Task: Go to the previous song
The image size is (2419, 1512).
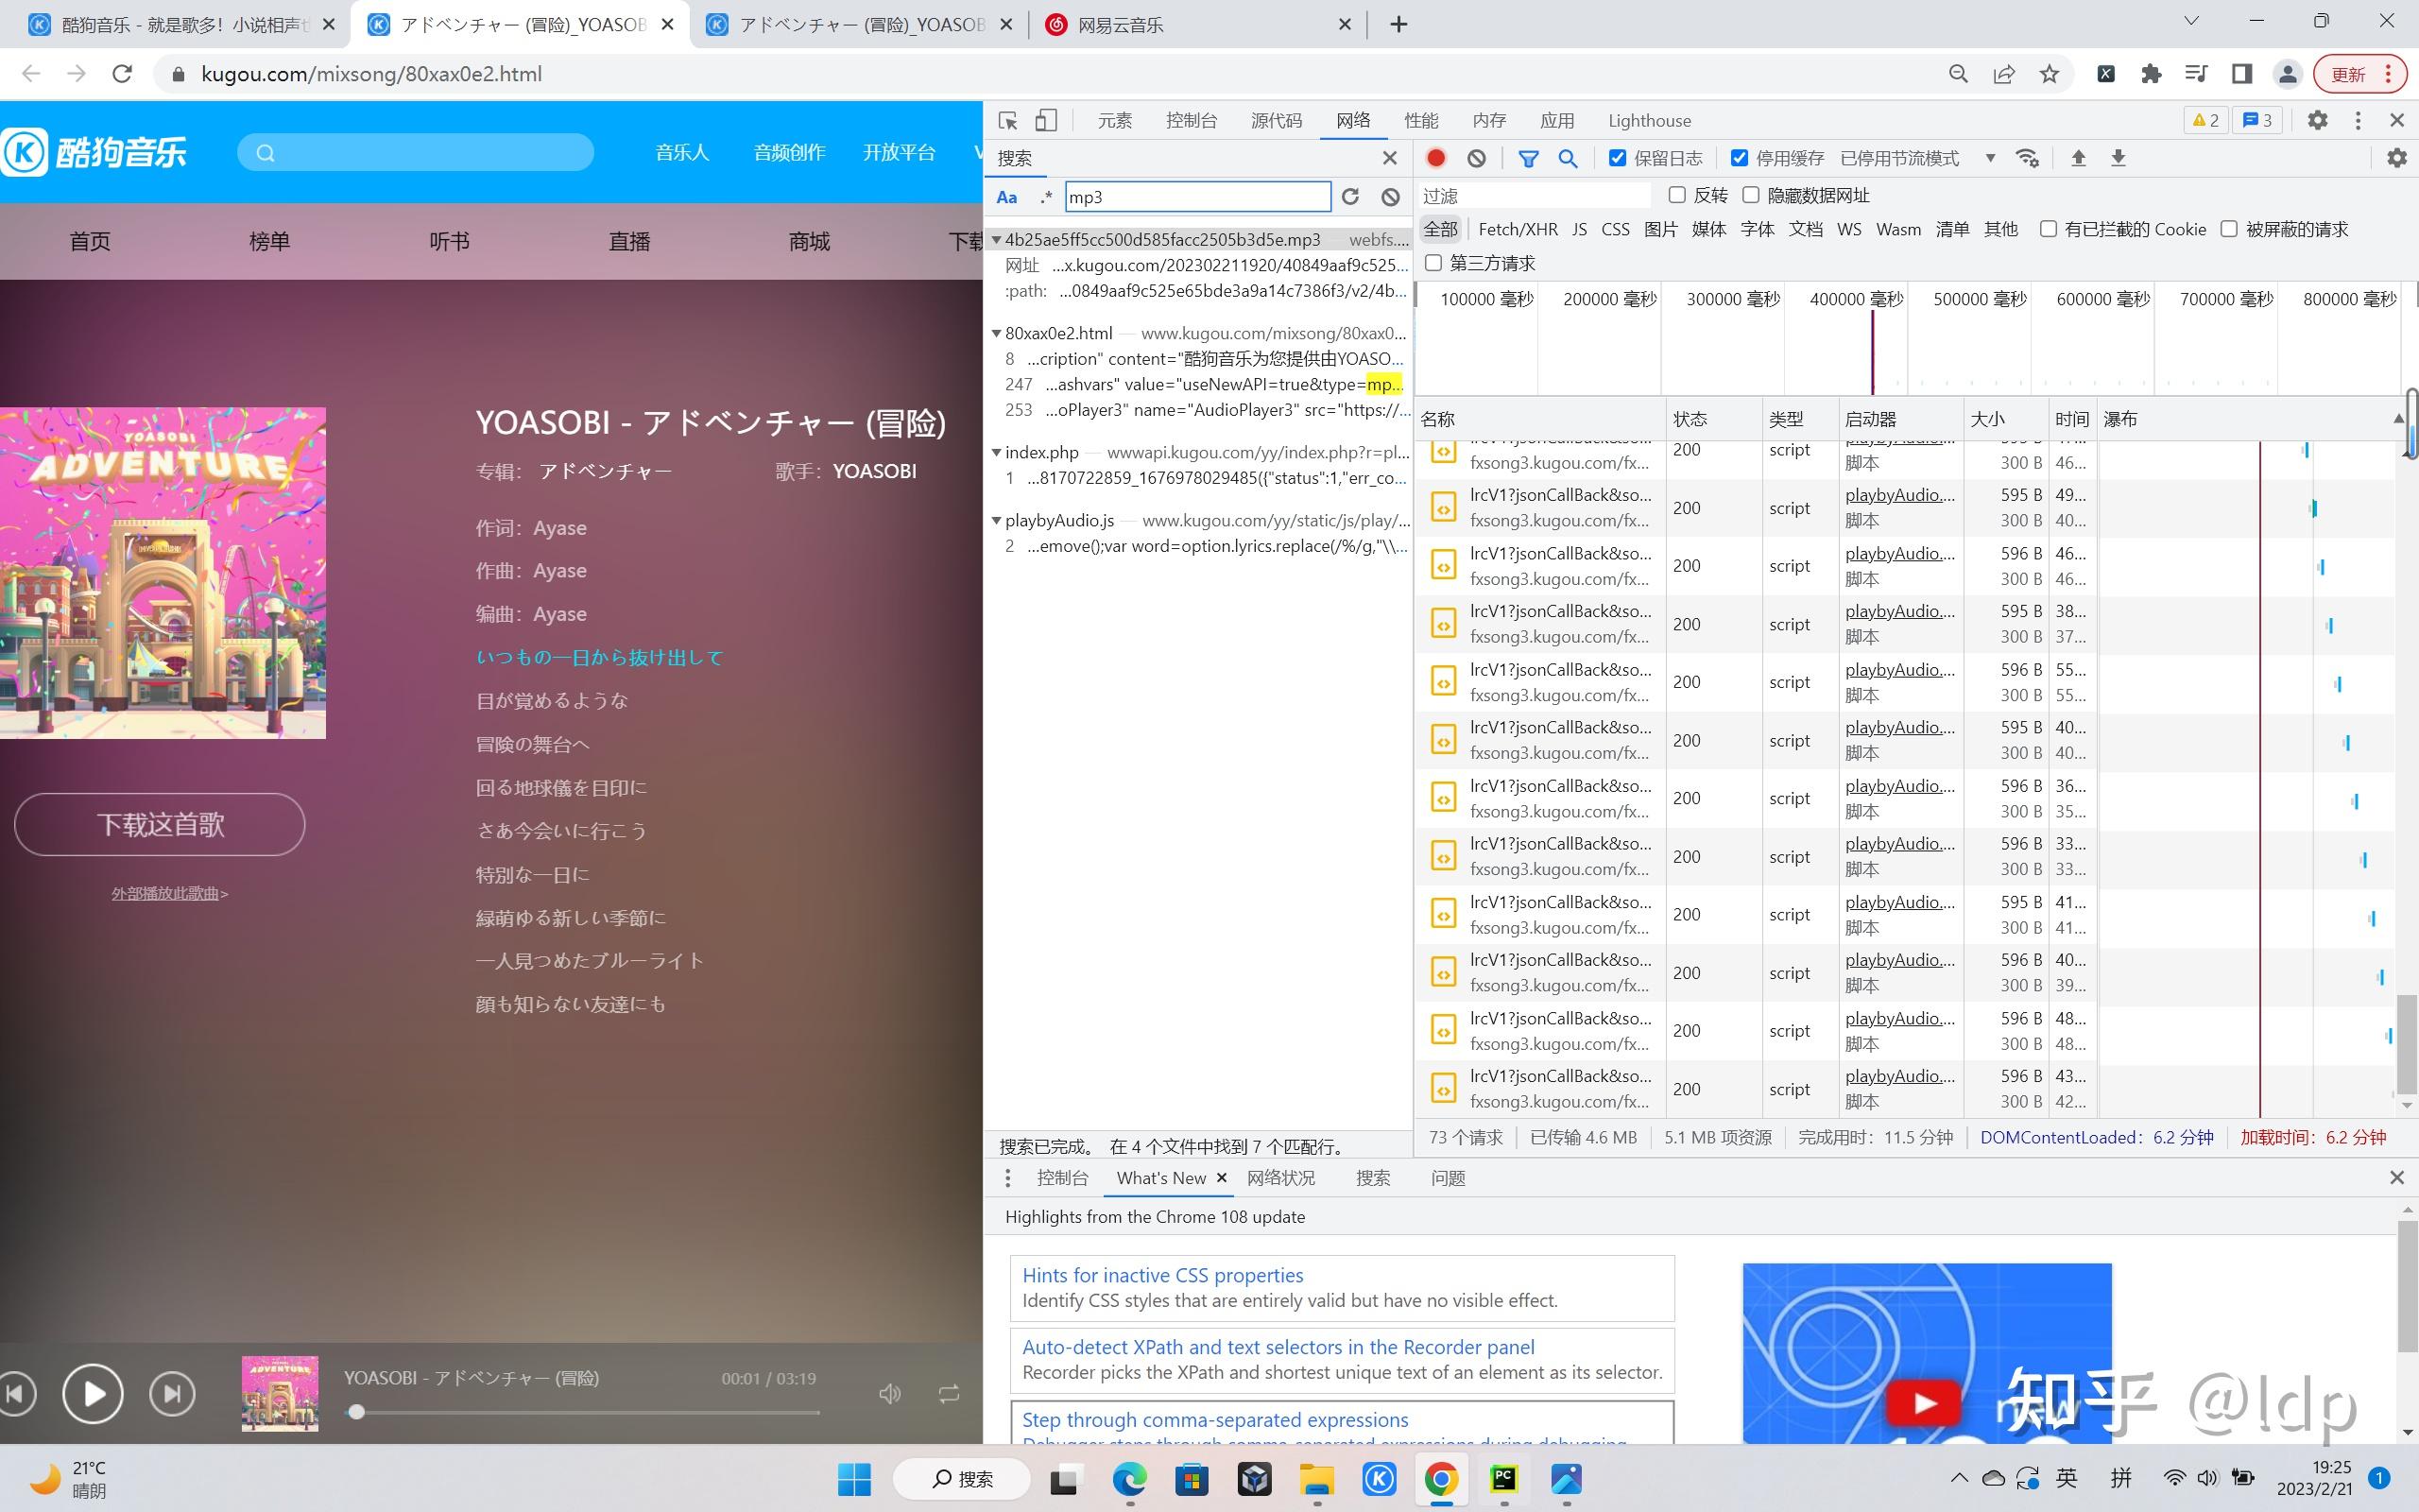Action: click(16, 1393)
